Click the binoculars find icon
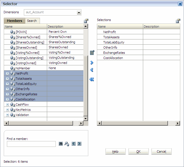This screenshot has width=184, height=167. pyautogui.click(x=61, y=144)
